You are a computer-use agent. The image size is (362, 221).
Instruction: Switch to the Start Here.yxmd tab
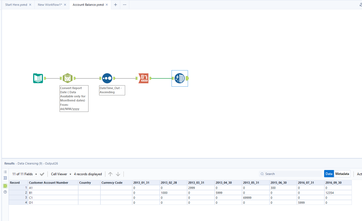[x=16, y=5]
